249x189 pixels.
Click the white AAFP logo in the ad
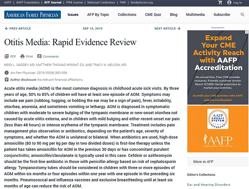(x=218, y=140)
